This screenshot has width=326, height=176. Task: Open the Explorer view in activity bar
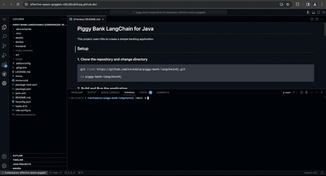pos(4,27)
